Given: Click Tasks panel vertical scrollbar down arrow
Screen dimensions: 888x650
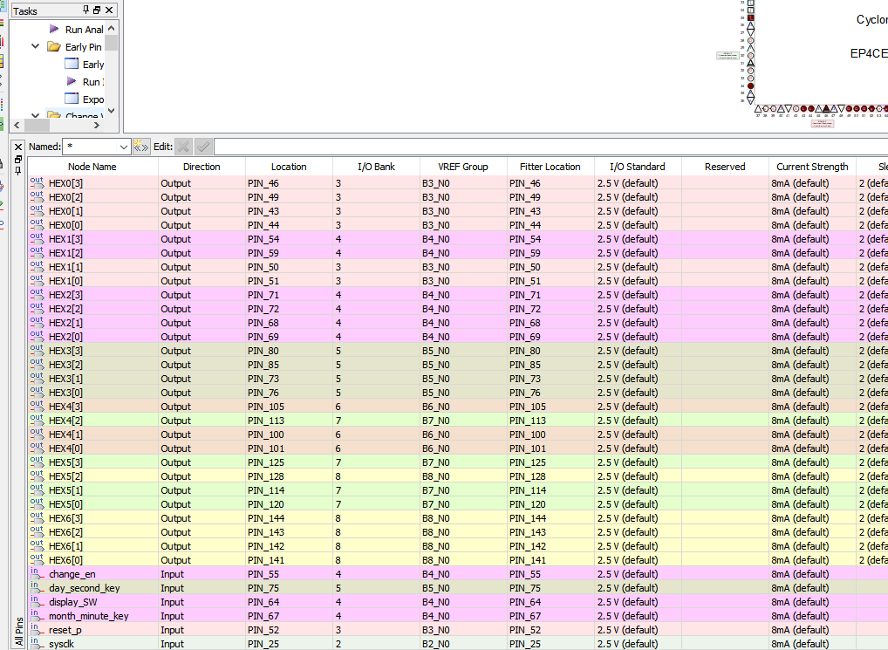Looking at the screenshot, I should click(x=112, y=111).
